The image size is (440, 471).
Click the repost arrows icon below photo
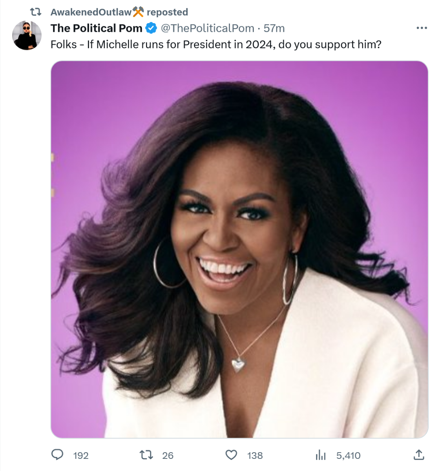click(x=146, y=455)
